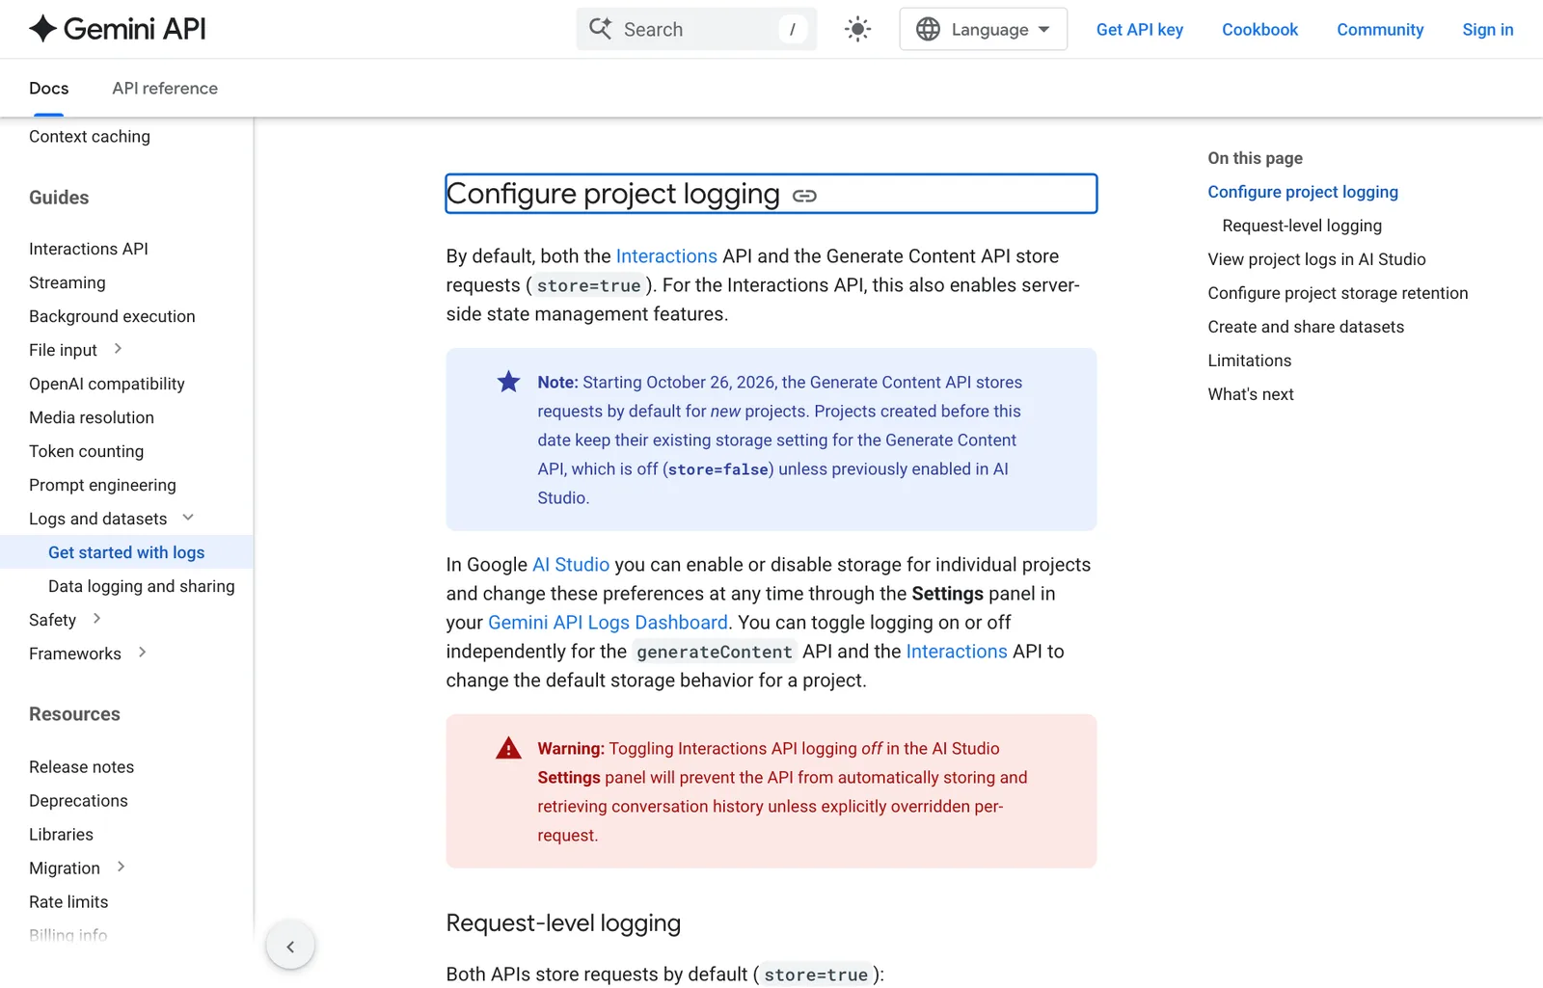Select Token counting in sidebar
Viewport: 1543px width, 988px height.
pos(87,451)
